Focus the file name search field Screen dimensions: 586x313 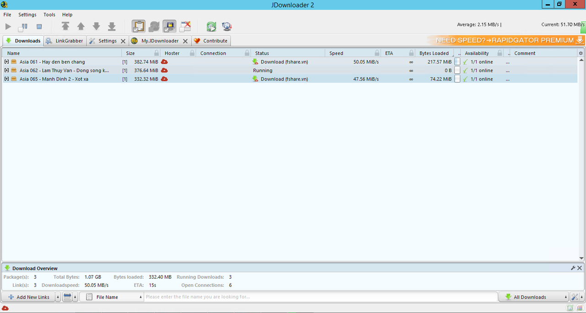pyautogui.click(x=320, y=297)
